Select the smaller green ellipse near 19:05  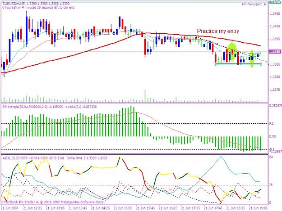[x=252, y=59]
